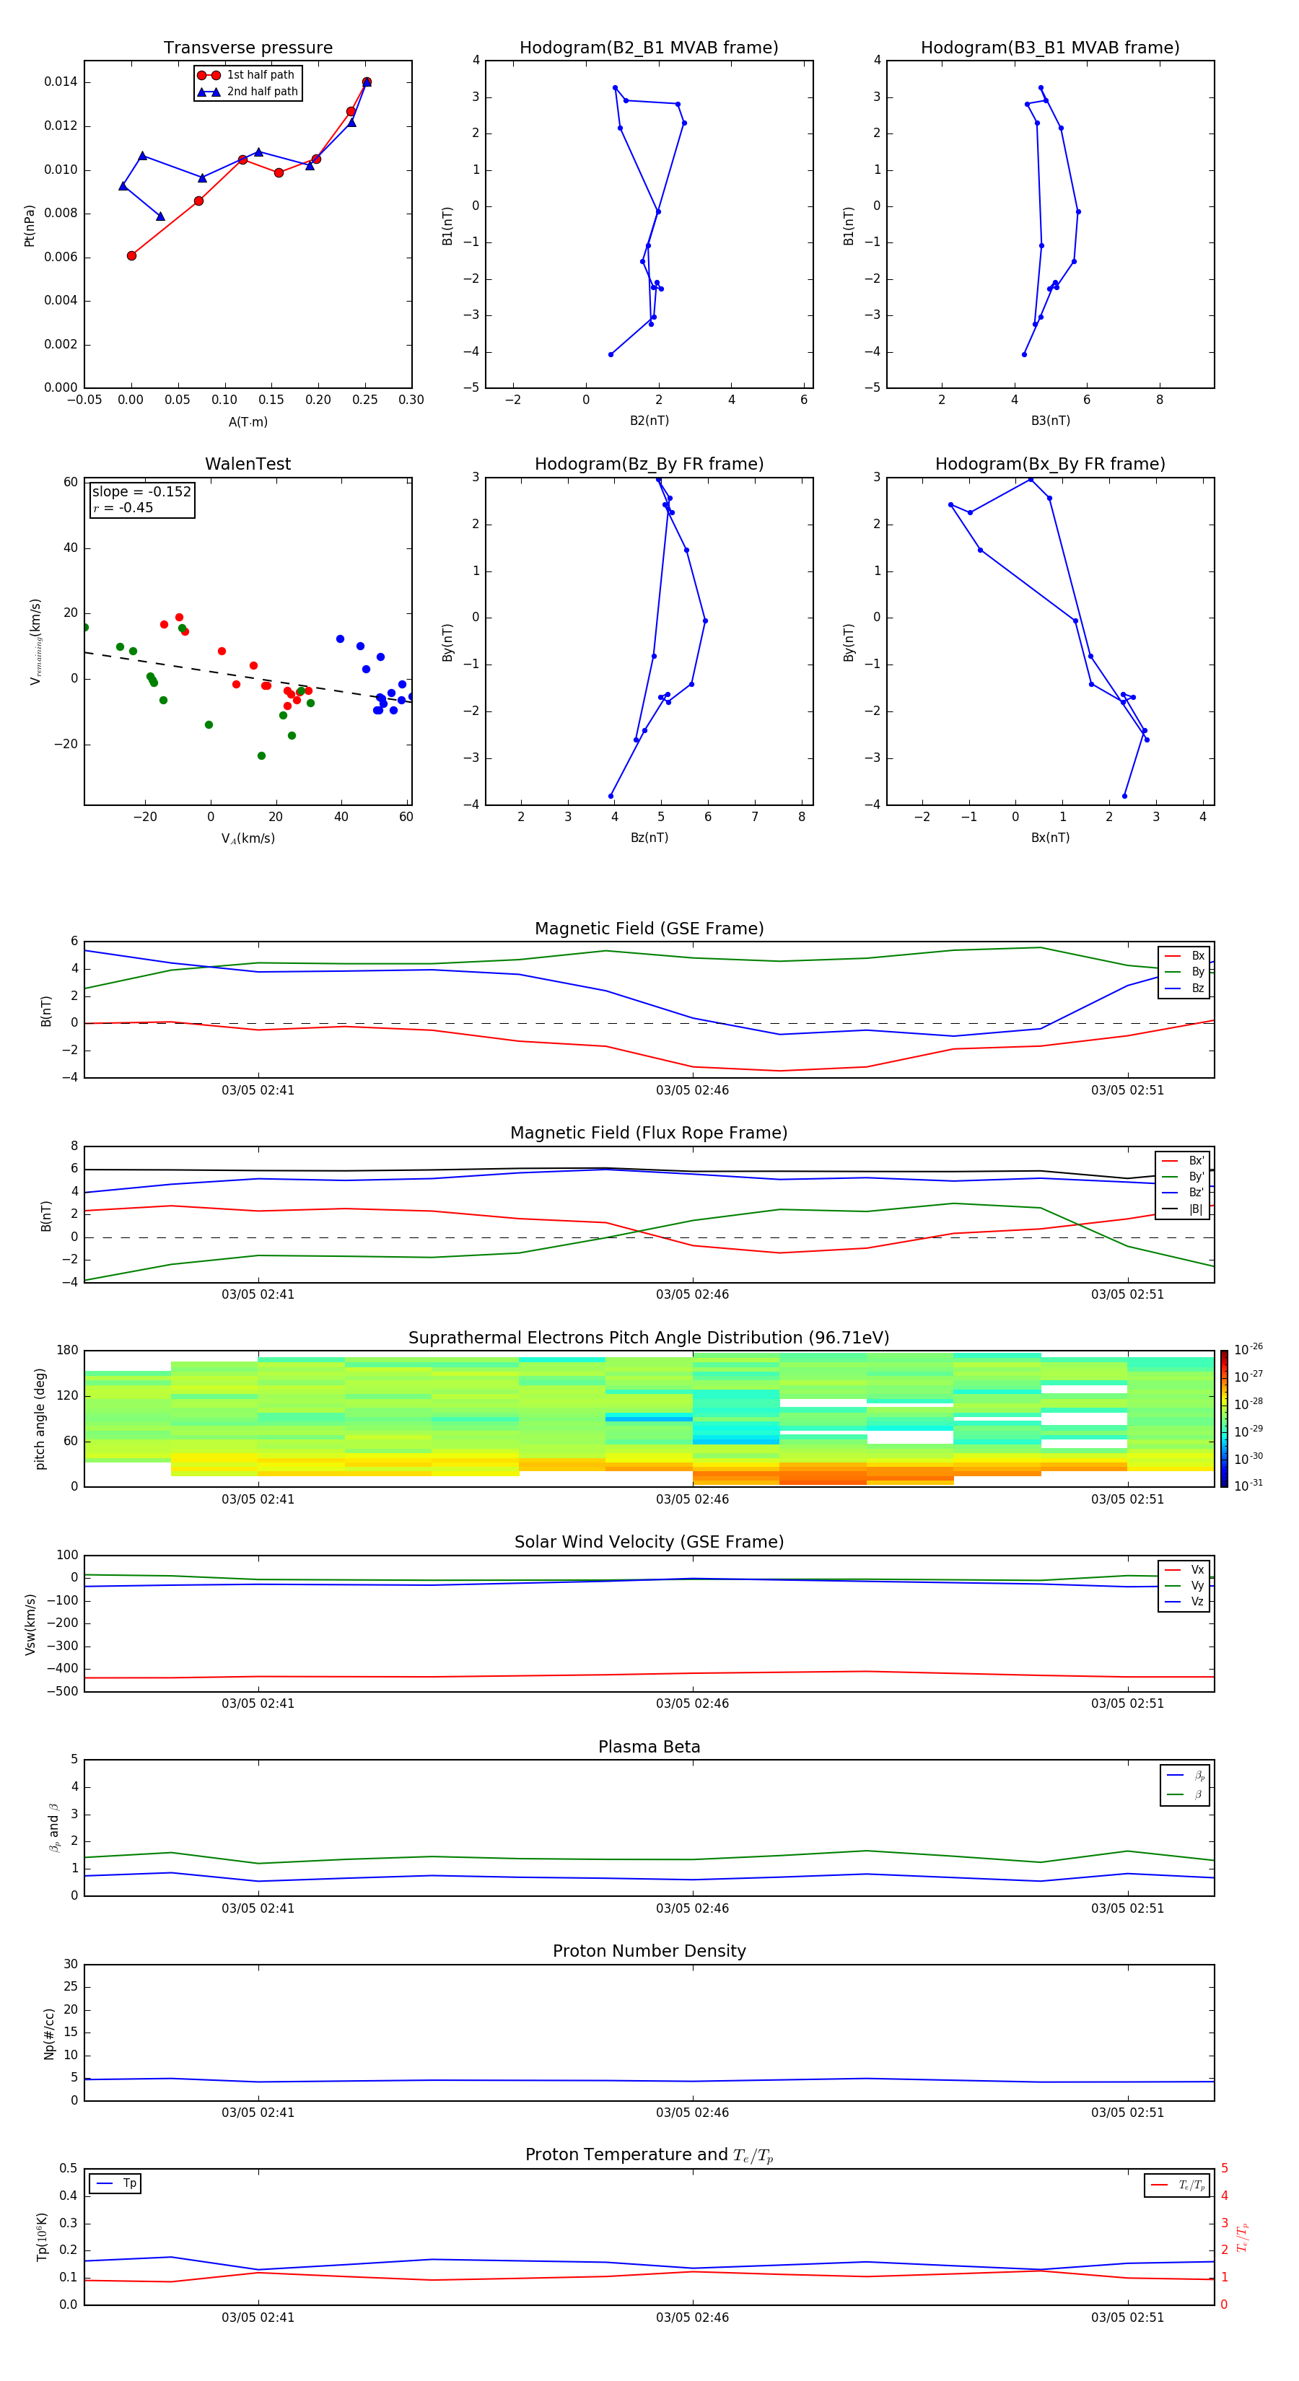Click "03/05 02:41" tick under GSE magnetic field
This screenshot has width=1299, height=2381.
pyautogui.click(x=258, y=1091)
